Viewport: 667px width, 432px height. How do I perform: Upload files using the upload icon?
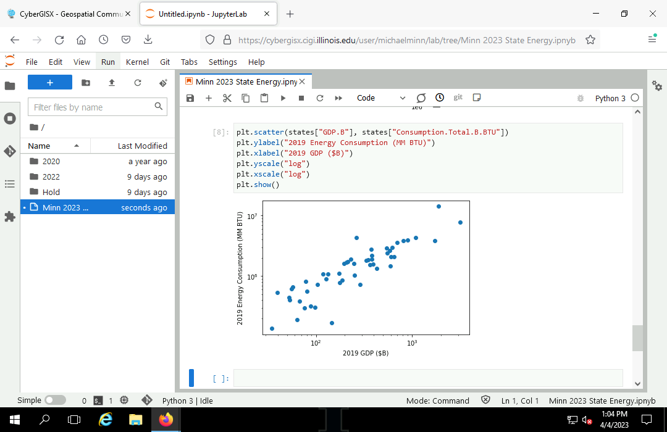(112, 83)
